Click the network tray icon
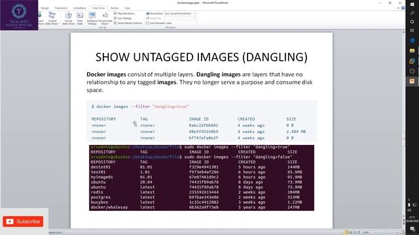 (414, 205)
